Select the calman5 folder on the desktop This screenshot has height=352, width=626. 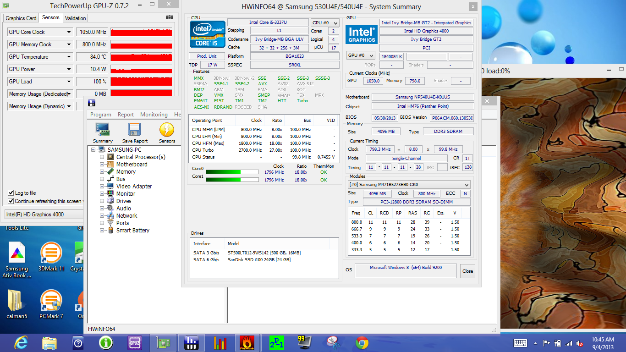pos(16,304)
